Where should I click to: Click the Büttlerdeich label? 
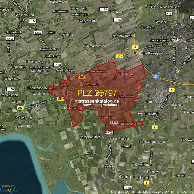pyautogui.click(x=72, y=108)
